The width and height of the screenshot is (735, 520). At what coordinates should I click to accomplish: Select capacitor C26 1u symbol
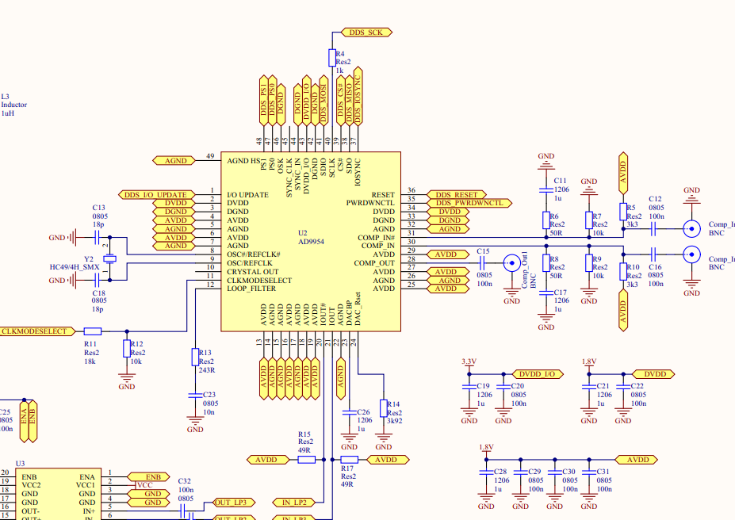[349, 412]
